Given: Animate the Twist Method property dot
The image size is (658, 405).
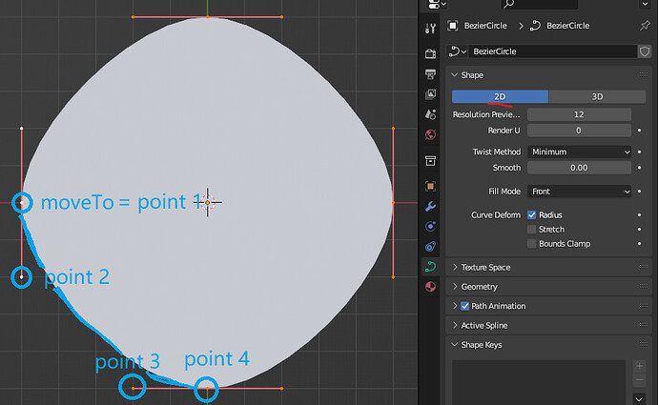Looking at the screenshot, I should click(x=639, y=152).
